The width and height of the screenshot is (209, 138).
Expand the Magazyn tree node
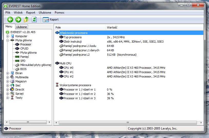(8, 81)
